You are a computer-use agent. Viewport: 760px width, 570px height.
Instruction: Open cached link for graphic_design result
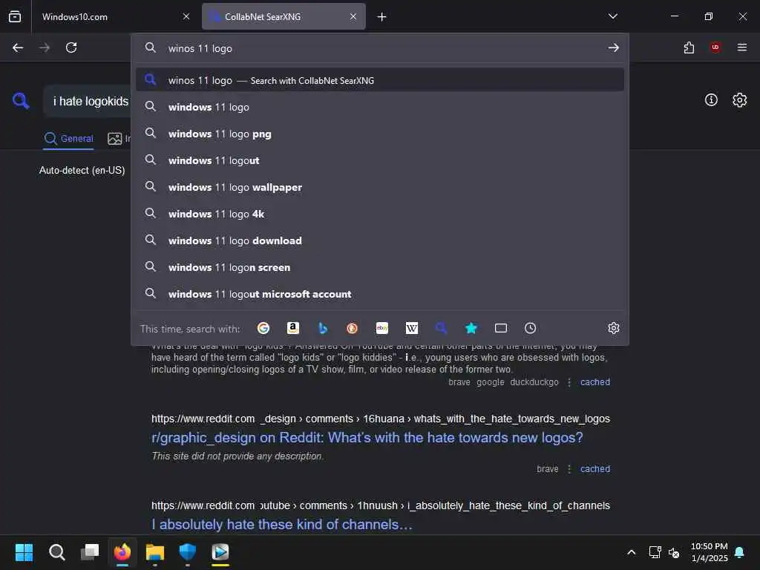[x=594, y=469]
